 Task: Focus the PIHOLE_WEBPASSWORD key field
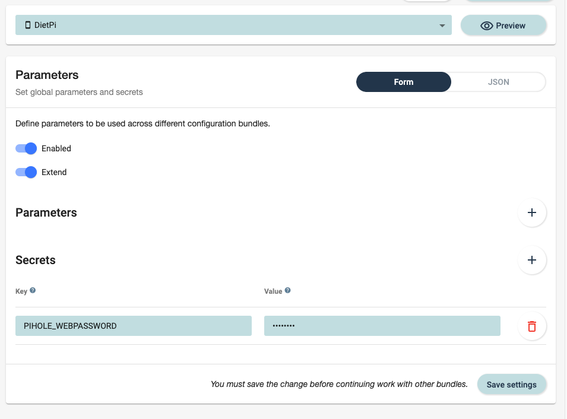point(134,326)
